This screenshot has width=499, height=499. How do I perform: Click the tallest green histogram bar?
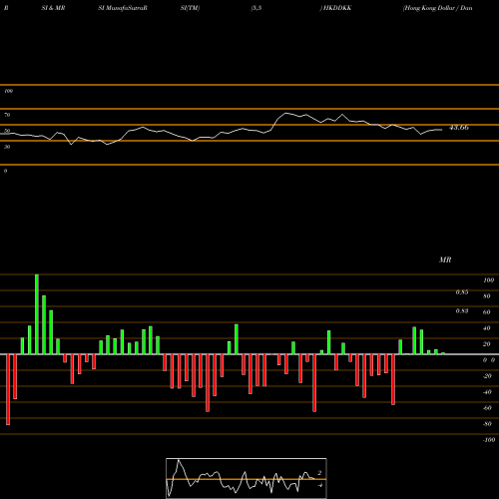pos(37,314)
